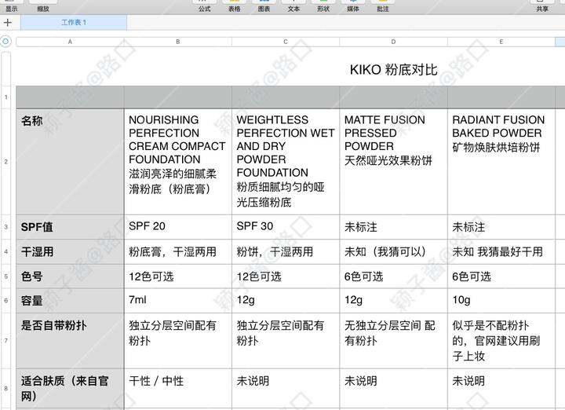565x410 pixels.
Task: Click the table select-all circle handle
Action: click(x=5, y=42)
